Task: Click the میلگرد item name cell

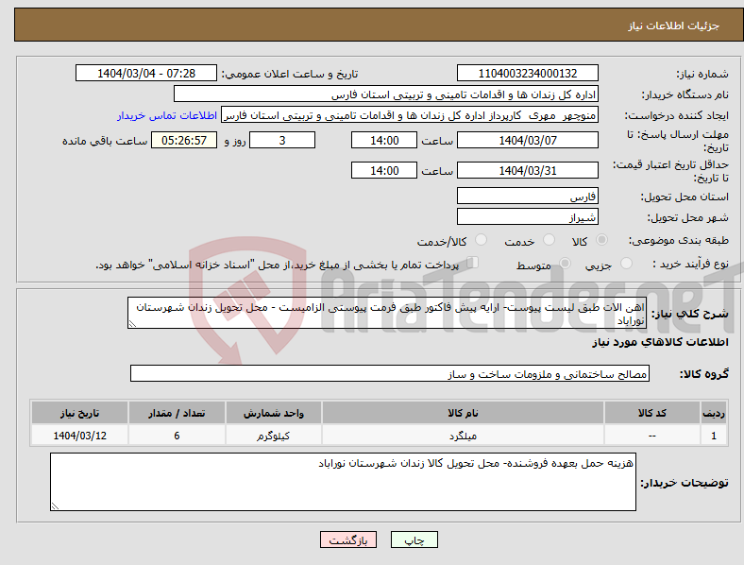Action: 463,436
